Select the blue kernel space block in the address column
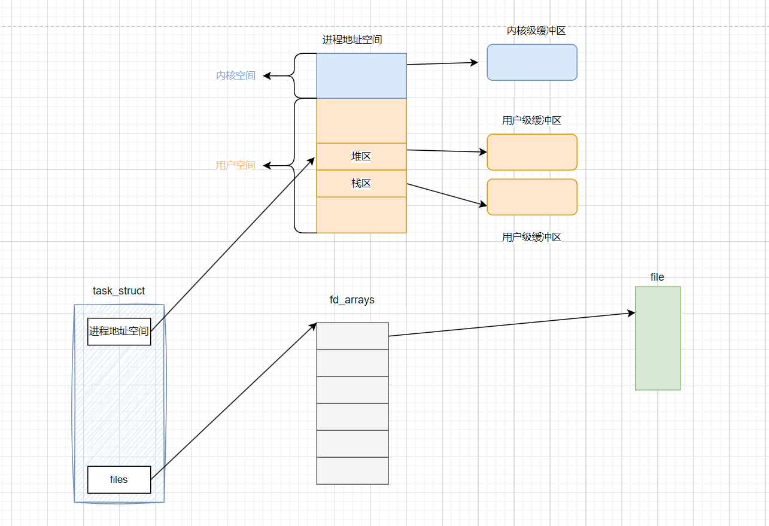This screenshot has height=526, width=769. pos(361,75)
